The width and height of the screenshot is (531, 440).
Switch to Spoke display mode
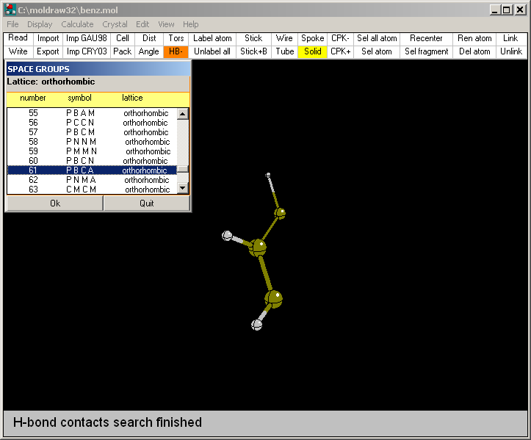313,38
